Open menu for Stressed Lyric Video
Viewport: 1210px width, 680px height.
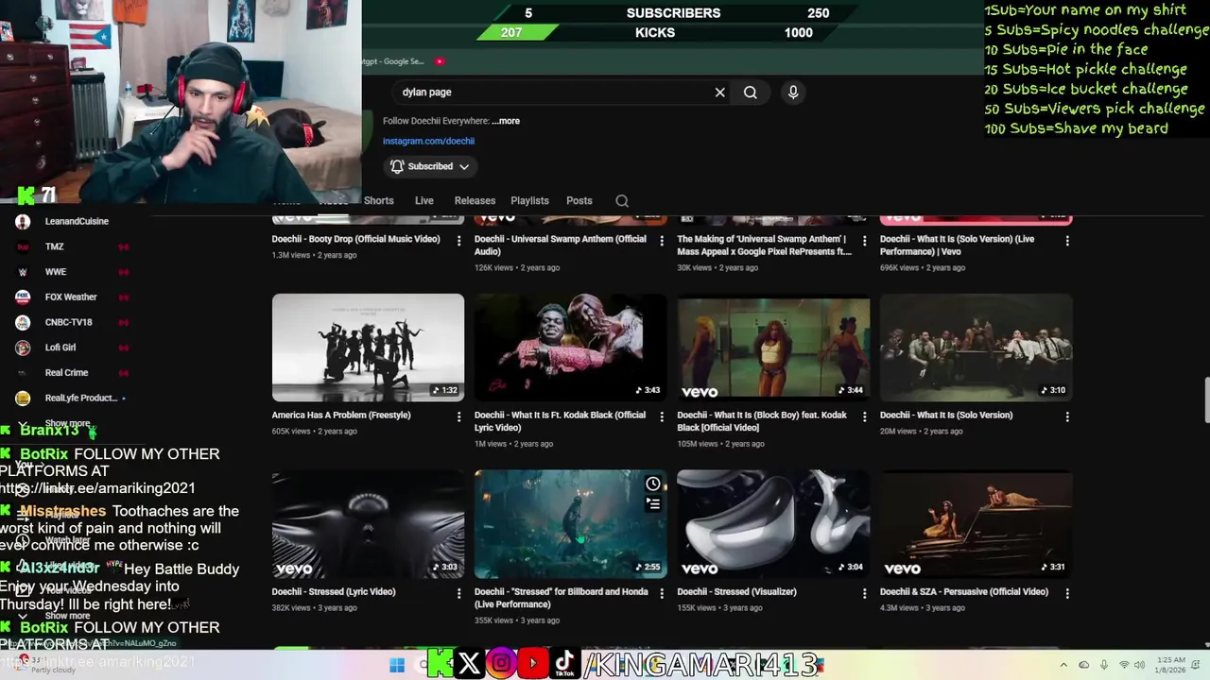coord(458,593)
